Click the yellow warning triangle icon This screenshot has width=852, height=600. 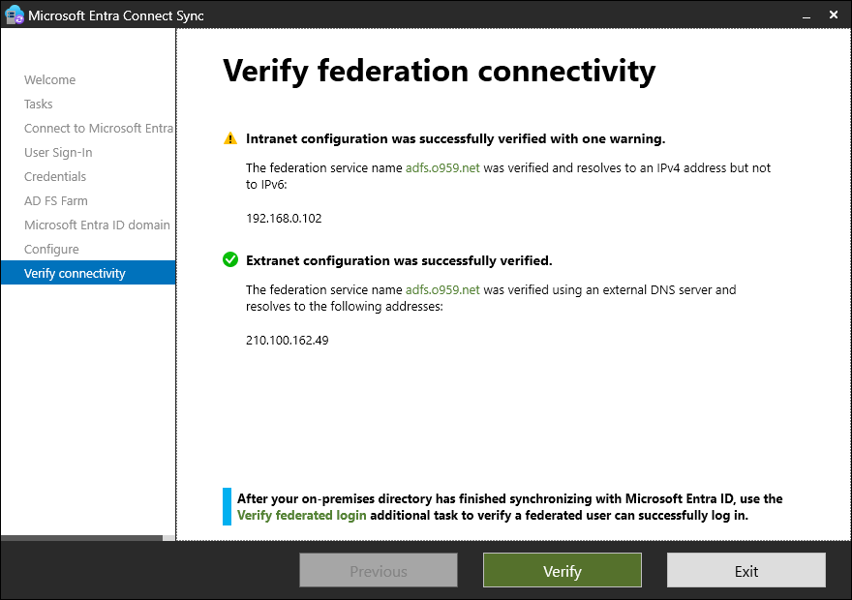[230, 138]
